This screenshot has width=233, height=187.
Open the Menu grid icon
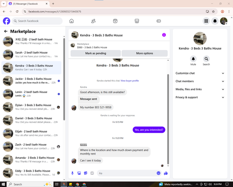tap(206, 21)
